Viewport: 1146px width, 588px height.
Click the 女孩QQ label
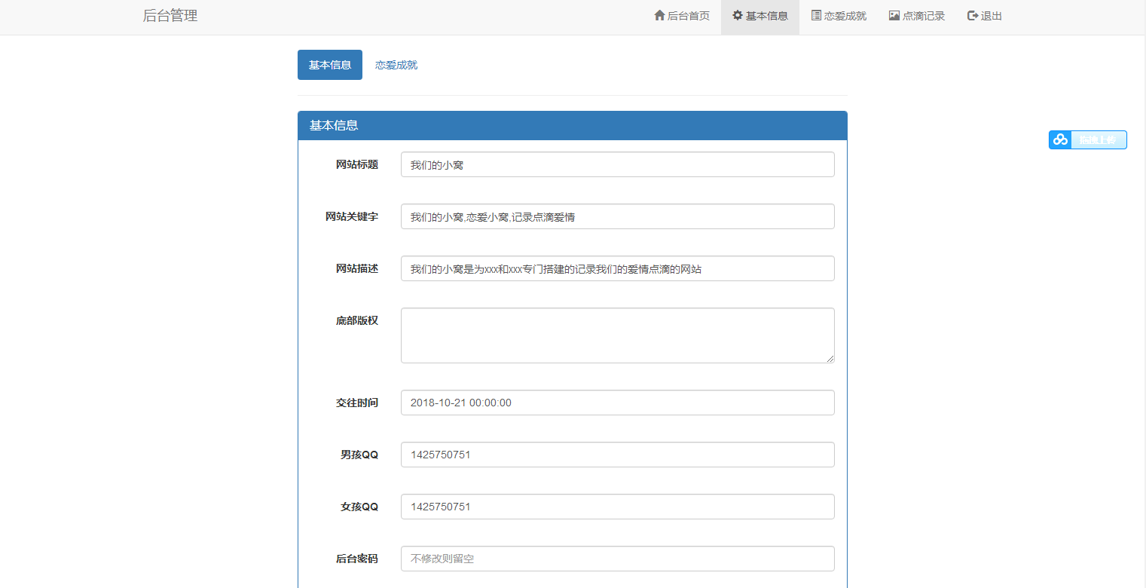[359, 507]
